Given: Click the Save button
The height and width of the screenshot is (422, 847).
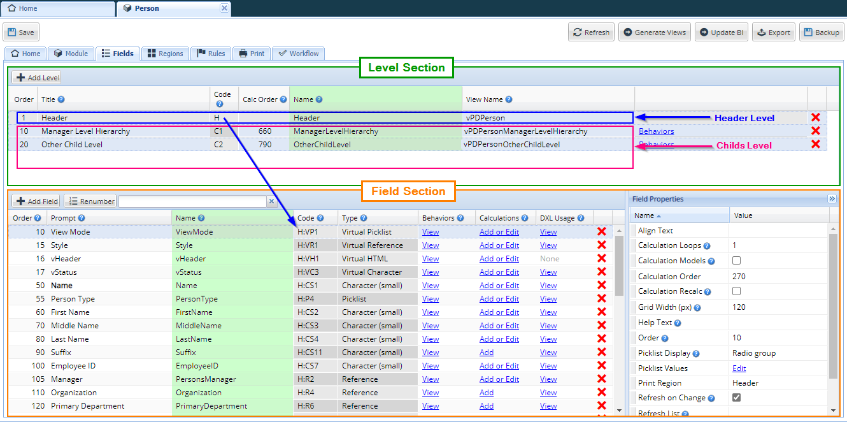Looking at the screenshot, I should [x=21, y=33].
